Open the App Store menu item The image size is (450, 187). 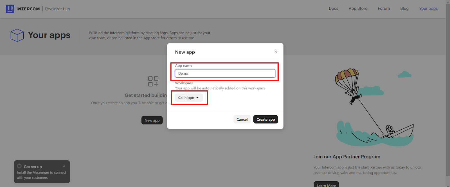click(358, 8)
